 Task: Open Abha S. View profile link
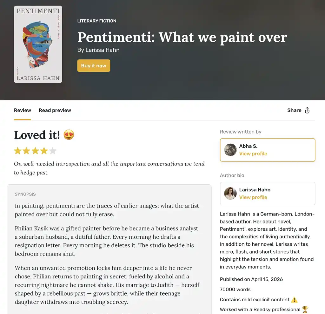point(253,154)
